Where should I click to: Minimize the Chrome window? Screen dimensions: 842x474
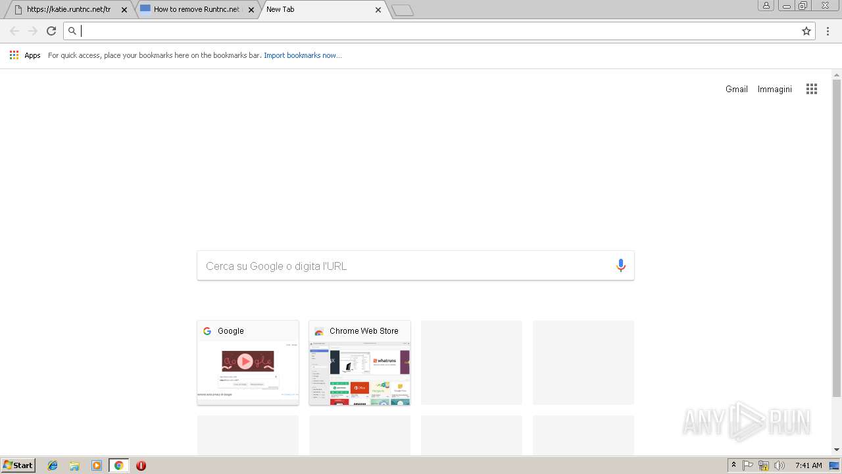[786, 6]
